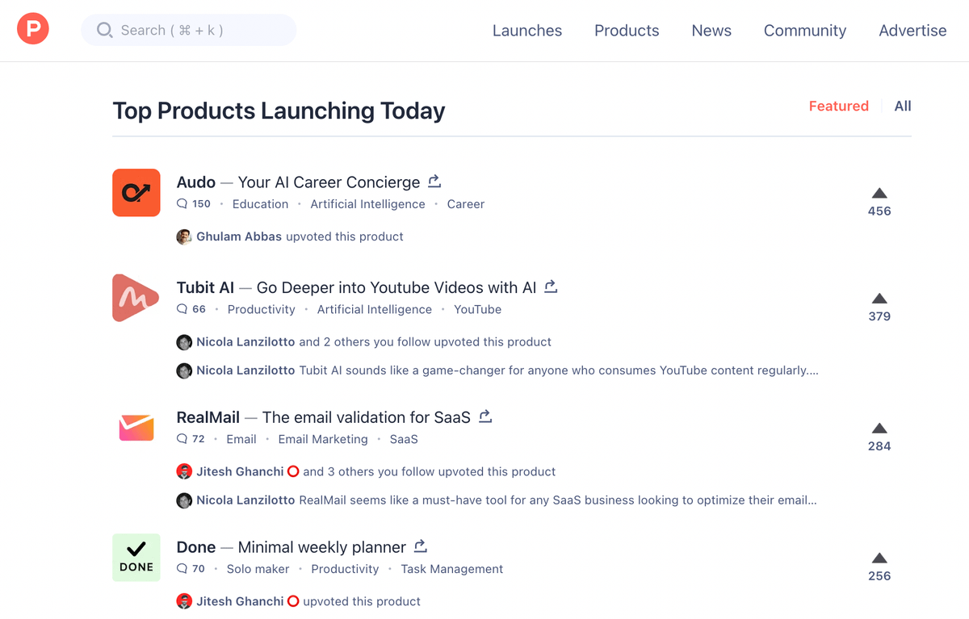This screenshot has width=969, height=619.
Task: Click the share icon next to Done
Action: tap(420, 546)
